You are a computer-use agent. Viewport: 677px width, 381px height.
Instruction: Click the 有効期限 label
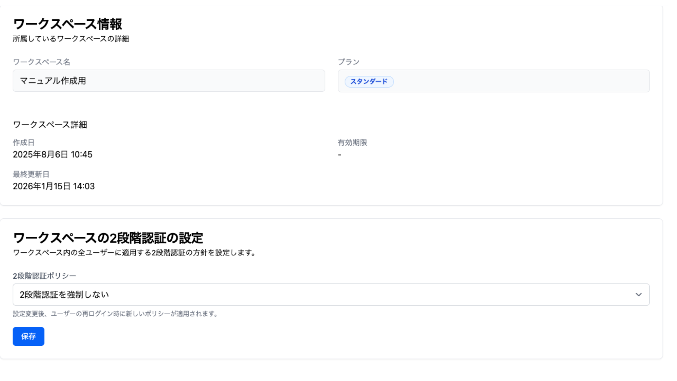click(x=352, y=143)
